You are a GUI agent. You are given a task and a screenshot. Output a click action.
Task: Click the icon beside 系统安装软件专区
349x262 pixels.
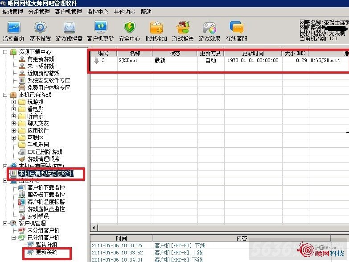[x=22, y=80]
